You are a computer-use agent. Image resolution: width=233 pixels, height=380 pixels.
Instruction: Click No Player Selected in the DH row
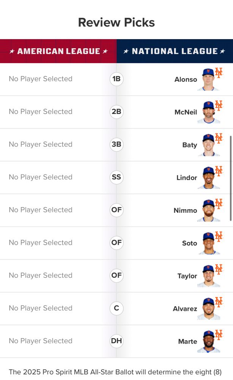pos(40,341)
